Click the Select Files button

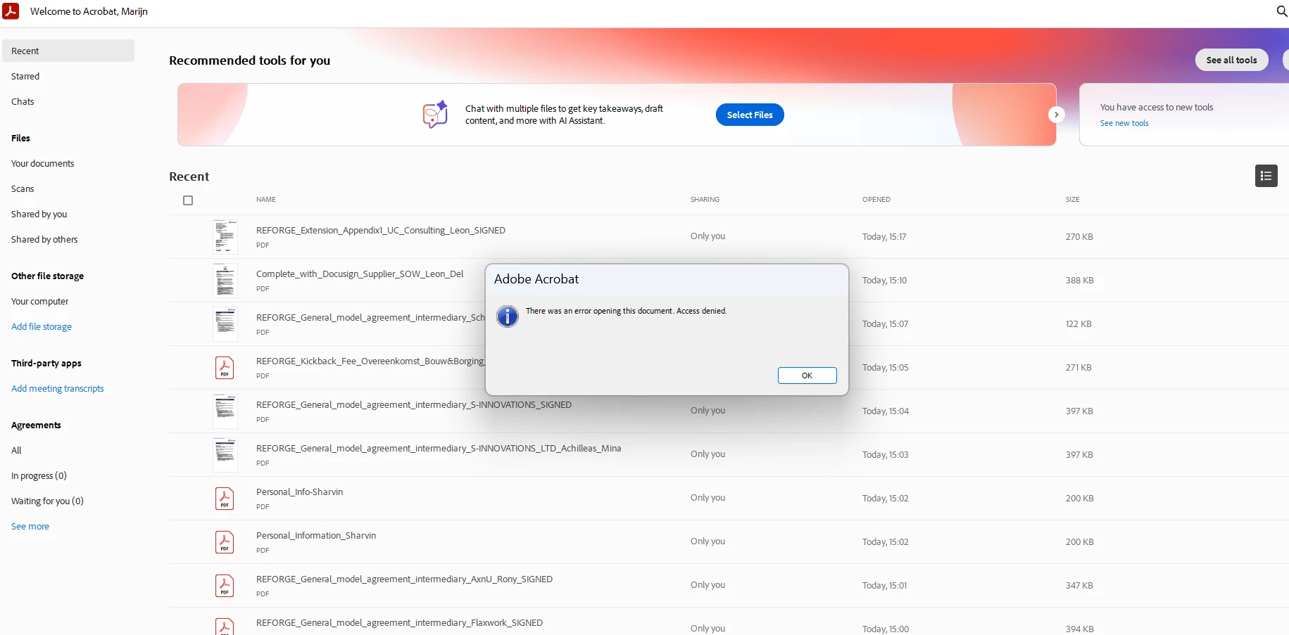[x=750, y=115]
